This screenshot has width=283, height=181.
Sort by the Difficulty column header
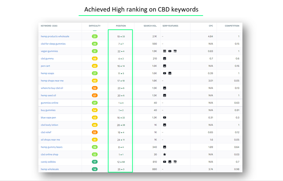95,26
